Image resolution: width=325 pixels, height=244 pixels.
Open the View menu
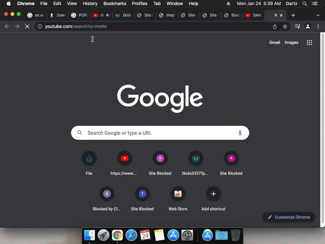[72, 3]
